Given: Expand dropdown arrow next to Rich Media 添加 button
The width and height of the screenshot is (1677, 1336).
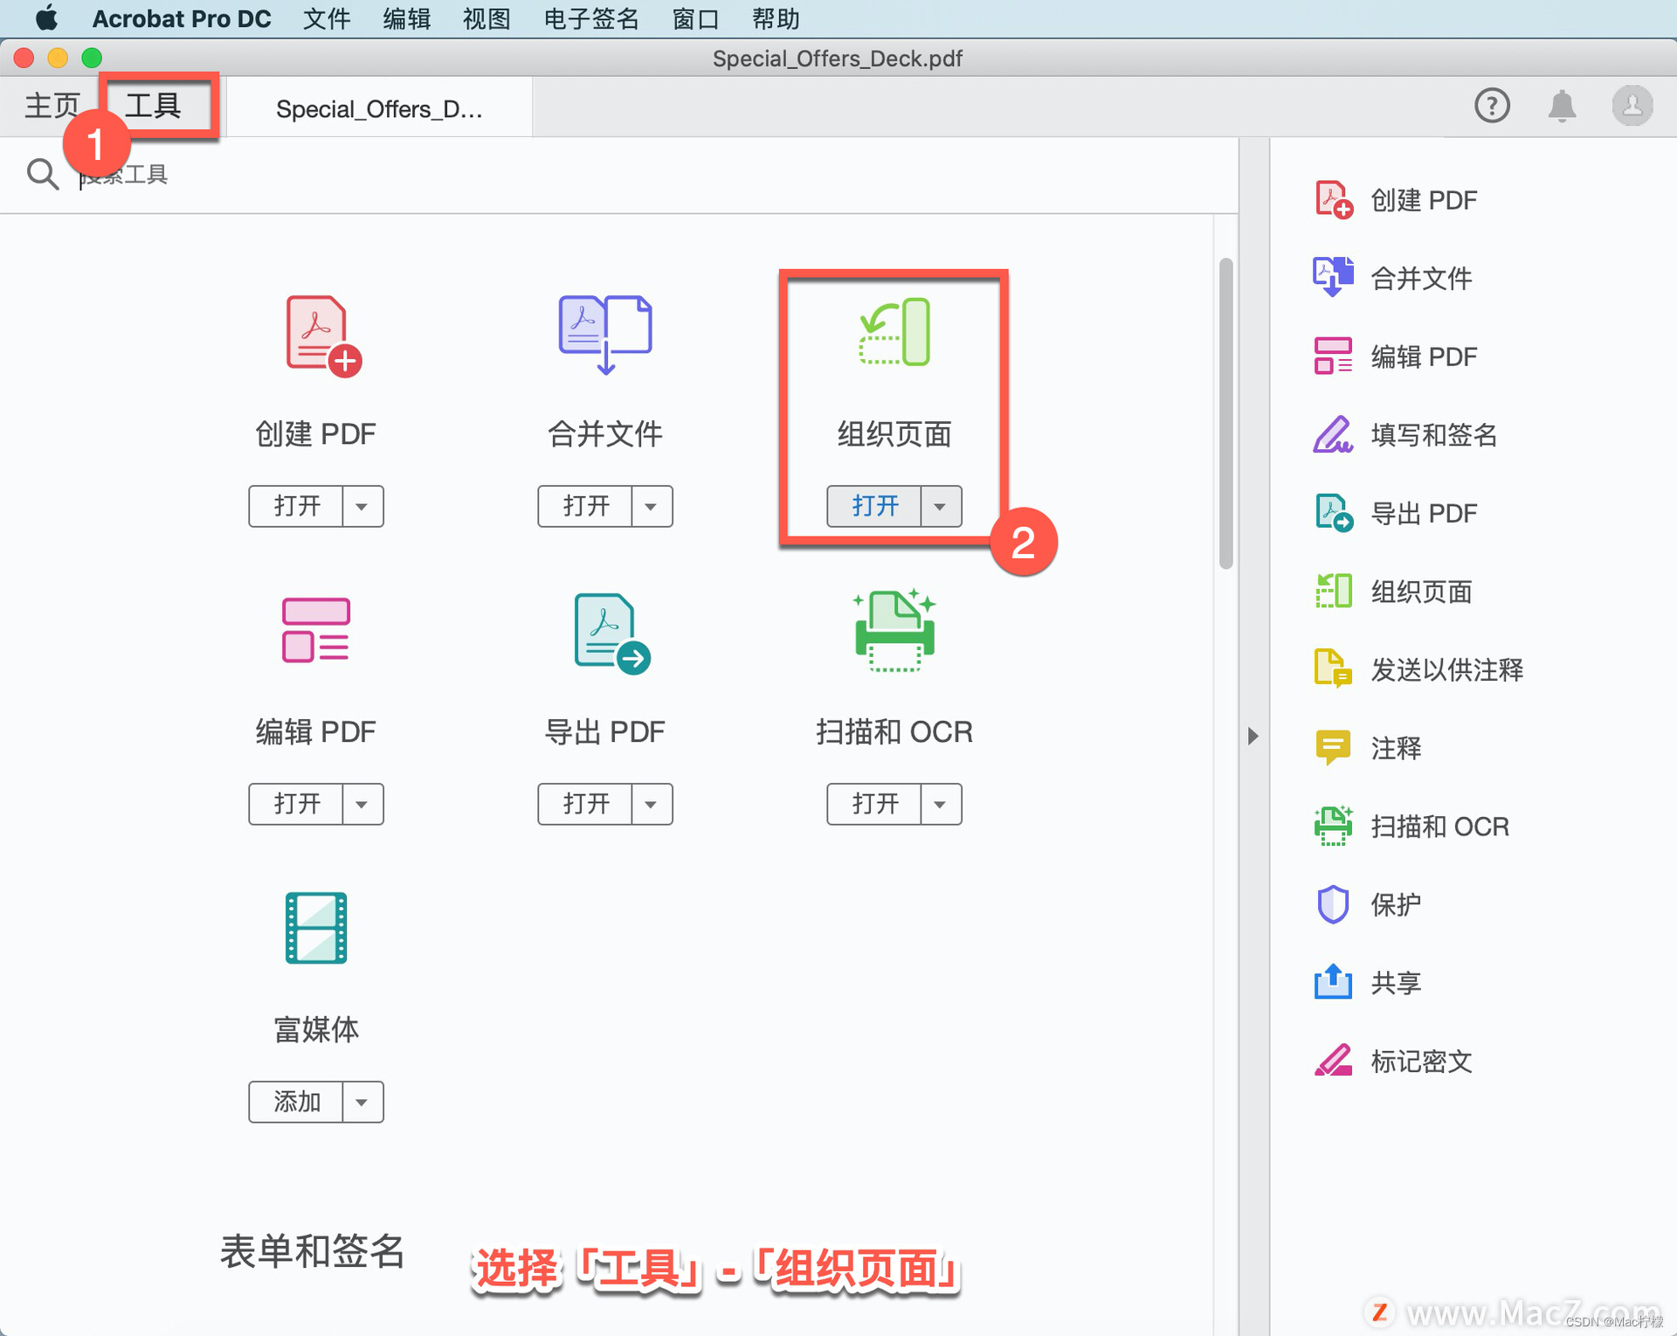Looking at the screenshot, I should 362,1103.
